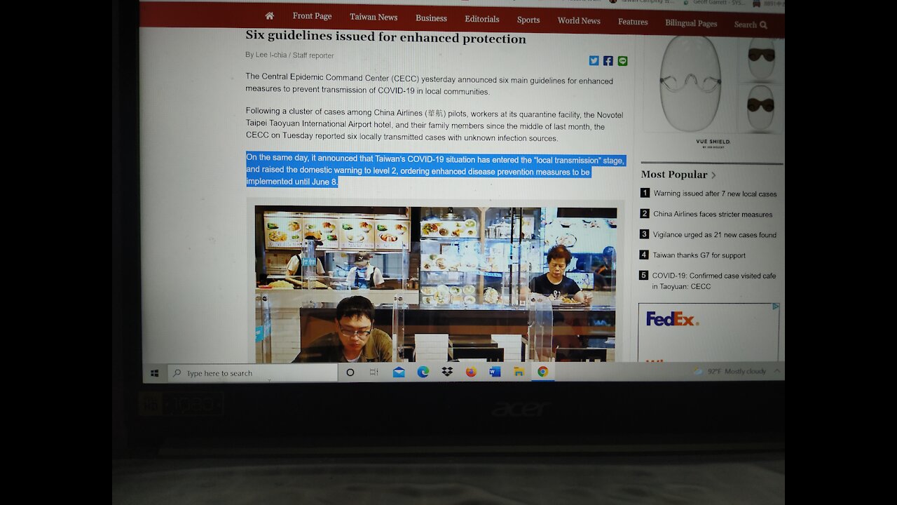The image size is (897, 505).
Task: Expand the Most Popular section arrow
Action: click(714, 175)
